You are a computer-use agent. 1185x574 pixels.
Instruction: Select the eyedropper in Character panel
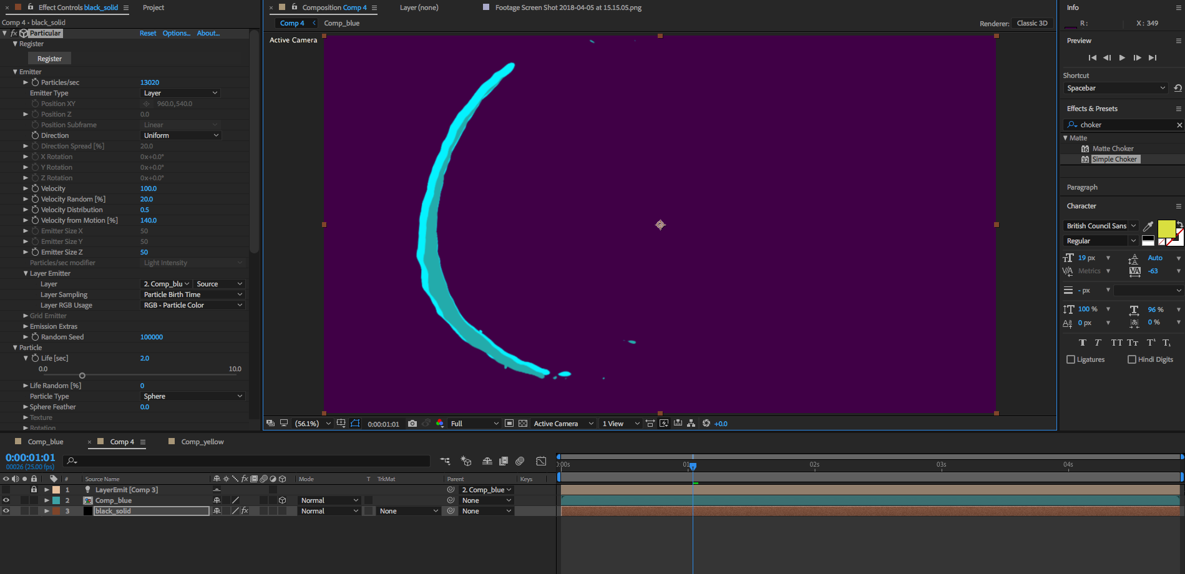(1148, 226)
